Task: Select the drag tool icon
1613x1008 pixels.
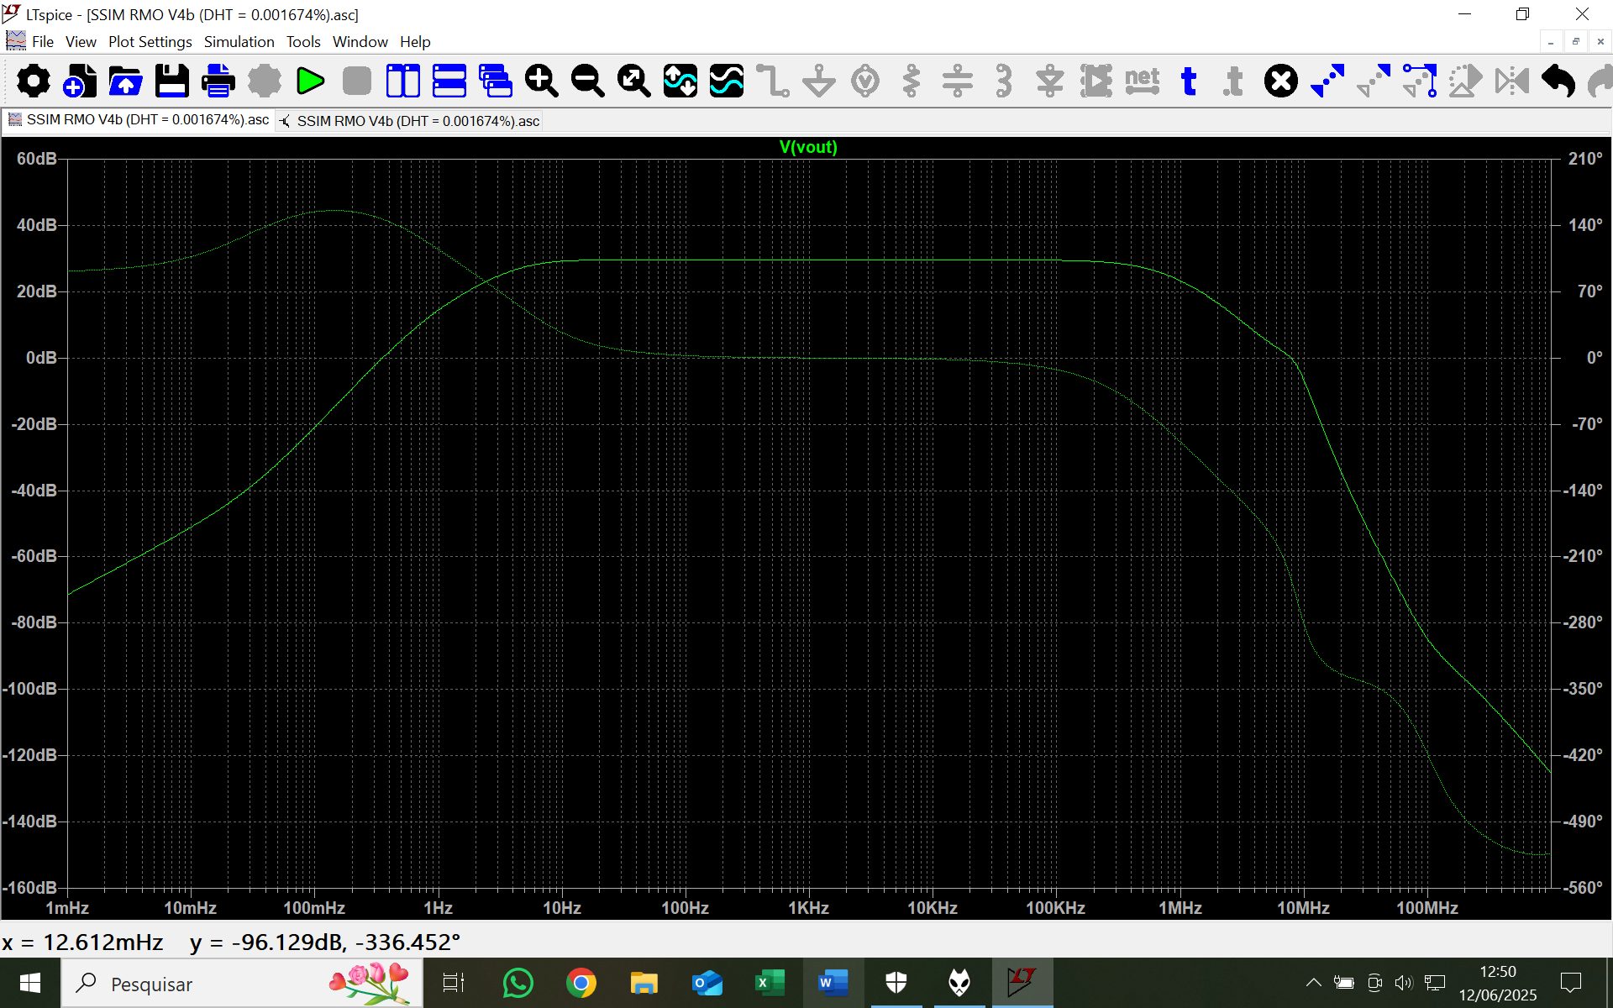Action: click(x=1420, y=81)
